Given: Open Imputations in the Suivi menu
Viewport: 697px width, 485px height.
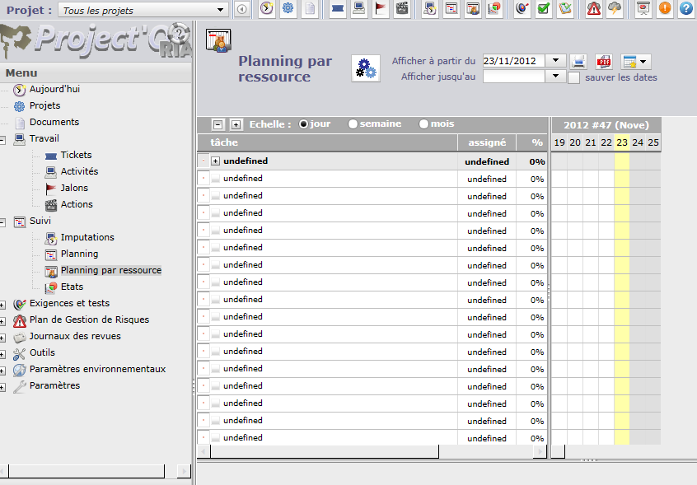Looking at the screenshot, I should [x=87, y=237].
